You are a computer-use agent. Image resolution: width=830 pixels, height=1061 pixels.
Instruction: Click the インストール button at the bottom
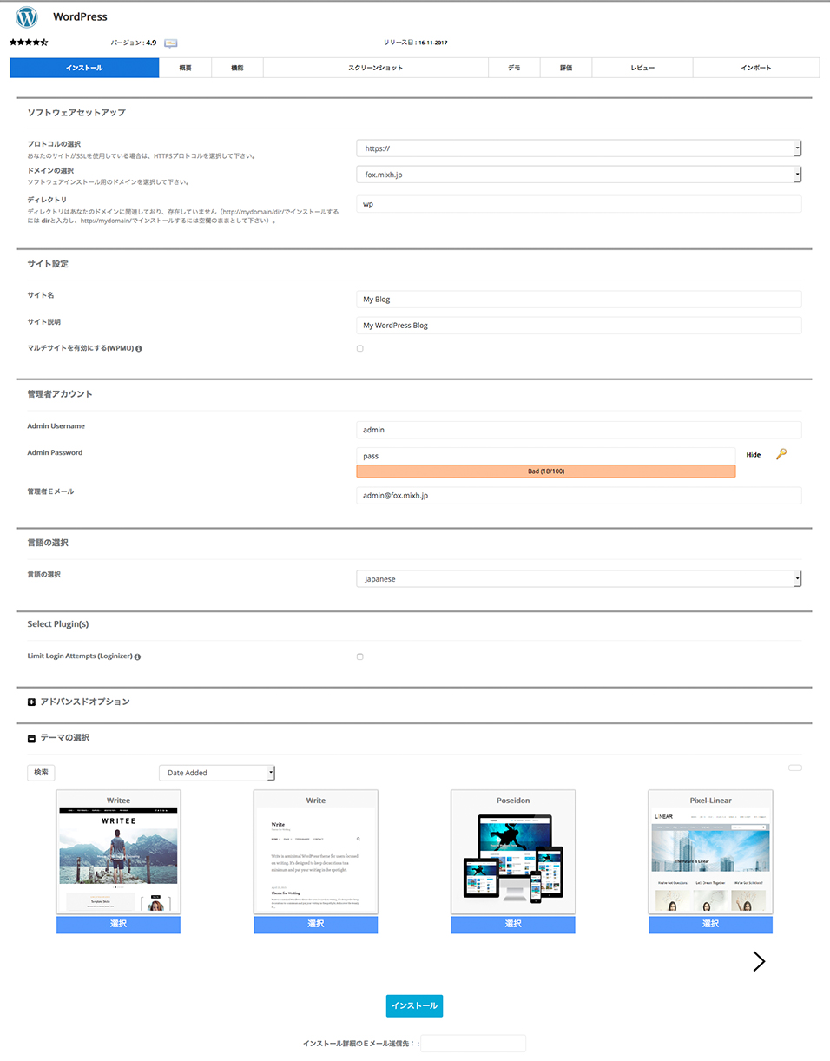(x=414, y=1005)
